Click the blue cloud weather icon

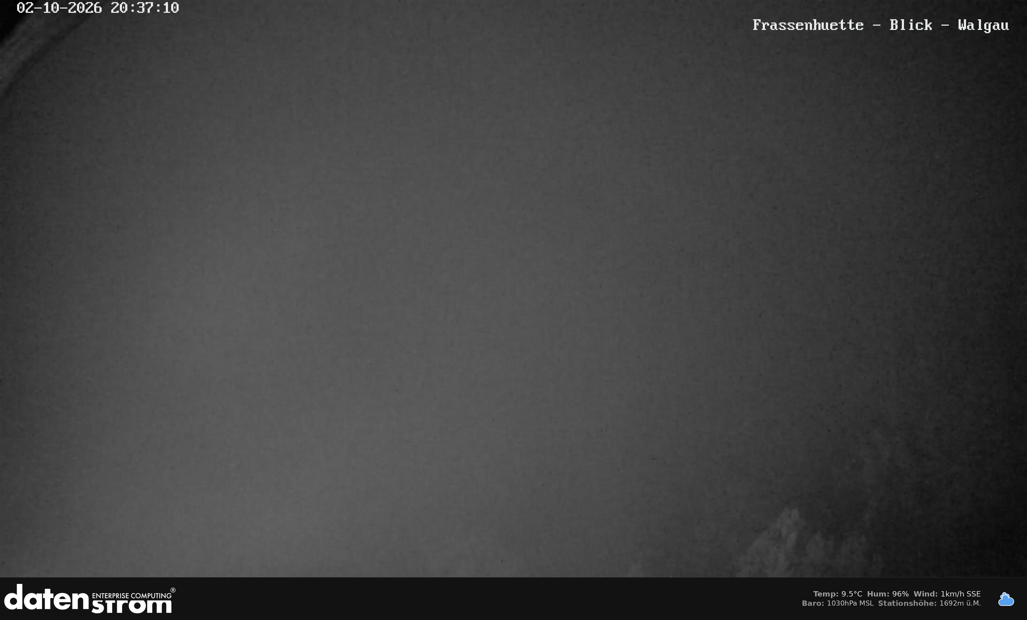[x=1006, y=599]
